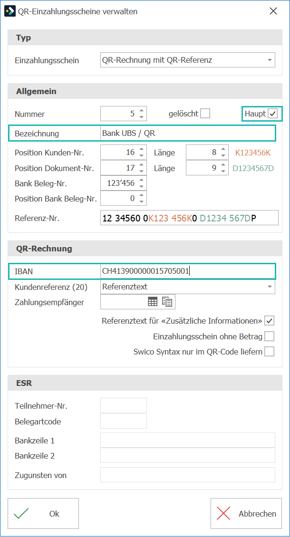Click the application logo in title bar

(x=9, y=11)
